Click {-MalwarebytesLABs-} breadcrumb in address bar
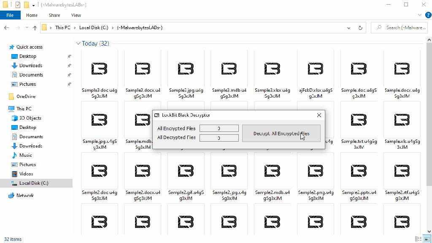The width and height of the screenshot is (432, 243). [140, 27]
